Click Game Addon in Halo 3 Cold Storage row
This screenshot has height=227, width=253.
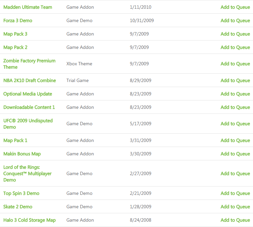[80, 220]
